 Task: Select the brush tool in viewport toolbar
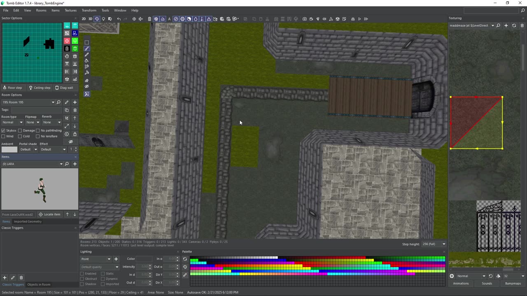[86, 49]
